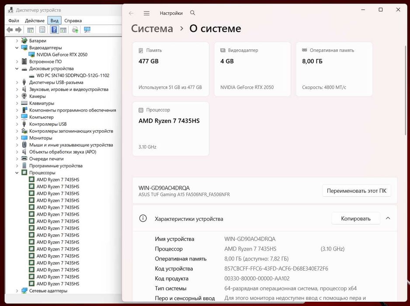This screenshot has height=306, width=410.
Task: Click the 'Скорость: 4800 МТ/с' text
Action: [x=324, y=87]
